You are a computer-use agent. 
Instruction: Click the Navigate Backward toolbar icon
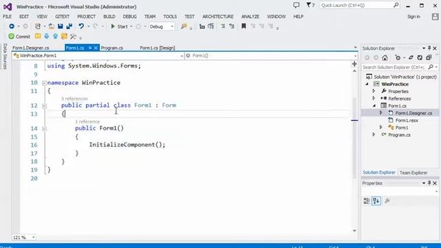(x=12, y=26)
